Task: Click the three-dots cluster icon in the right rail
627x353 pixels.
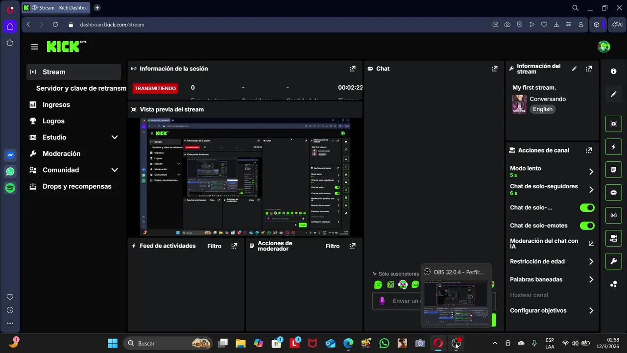Action: 613,284
